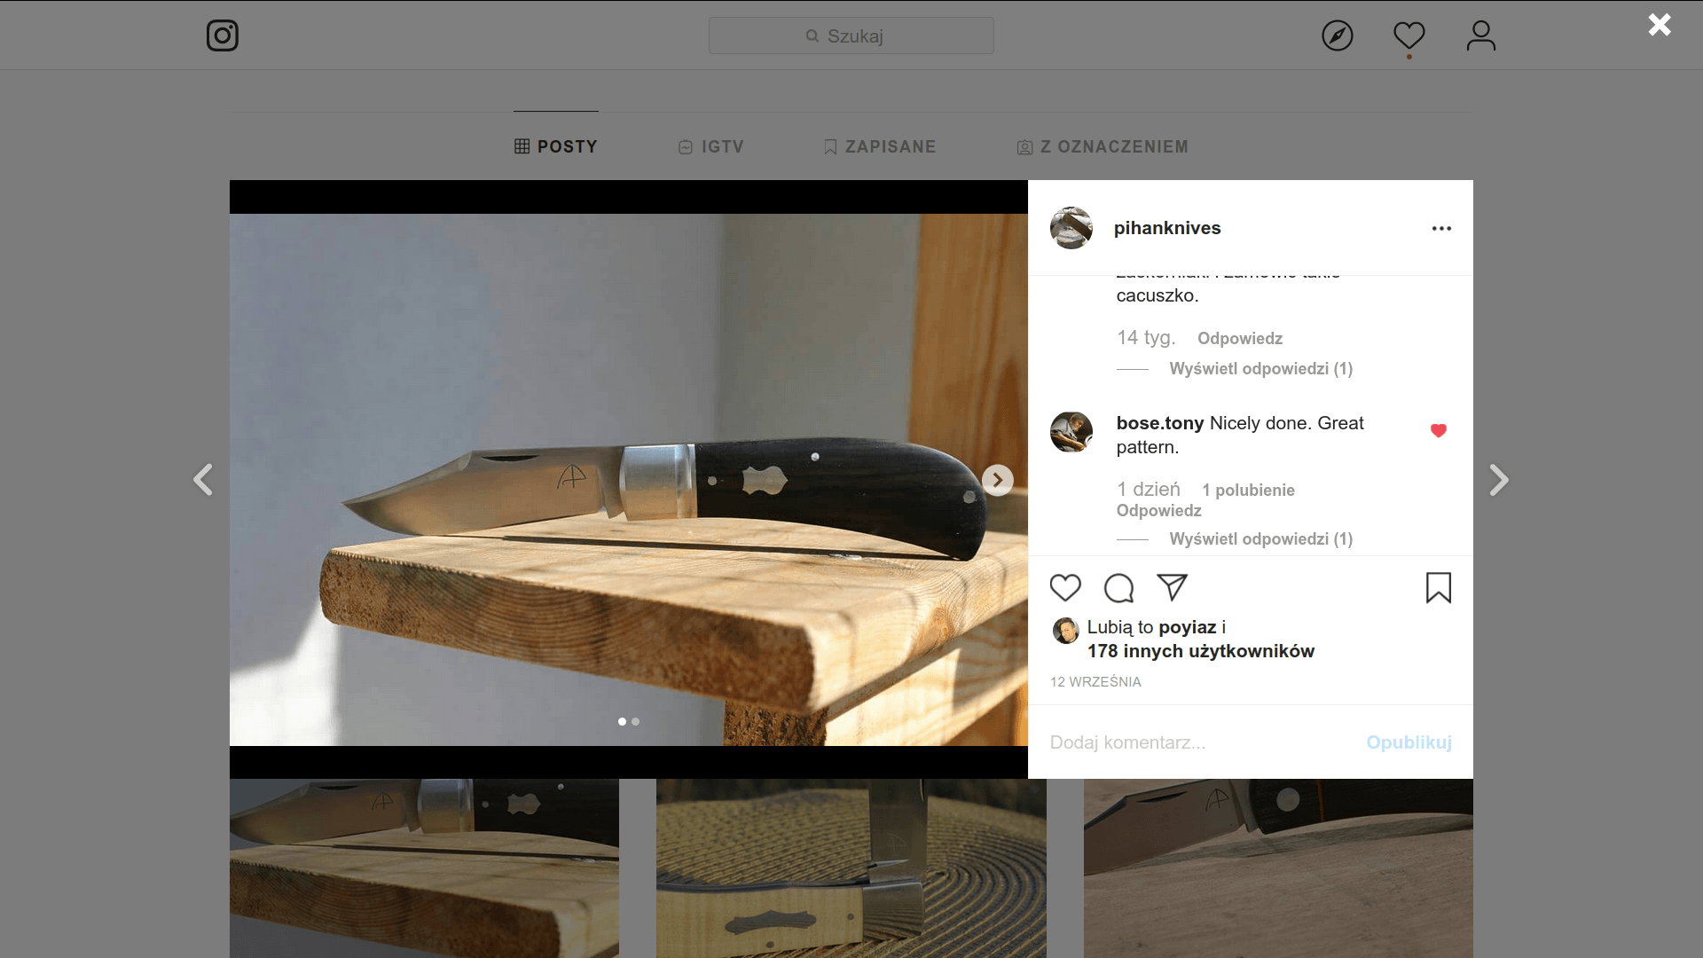Show replies under the 14 tyg. comment
The image size is (1703, 958).
[x=1260, y=368]
